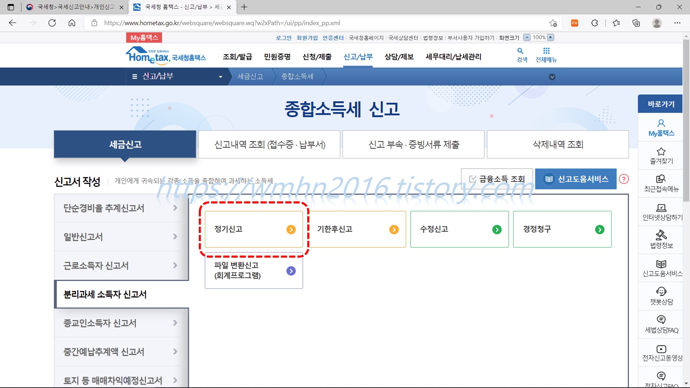Click the 기한후신고 button

(357, 229)
